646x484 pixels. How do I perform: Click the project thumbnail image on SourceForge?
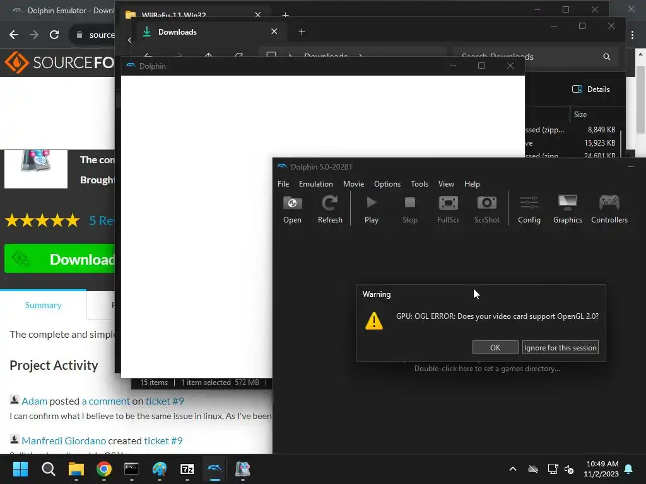[36, 168]
